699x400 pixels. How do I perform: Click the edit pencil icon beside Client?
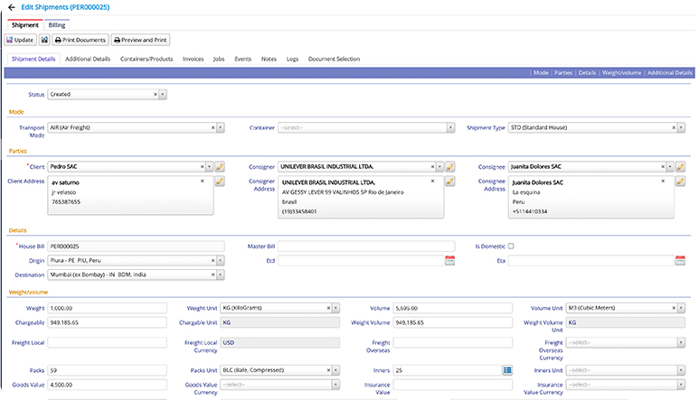pyautogui.click(x=220, y=167)
